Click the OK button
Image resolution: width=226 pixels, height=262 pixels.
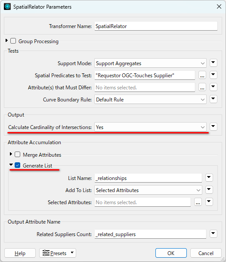(171, 253)
